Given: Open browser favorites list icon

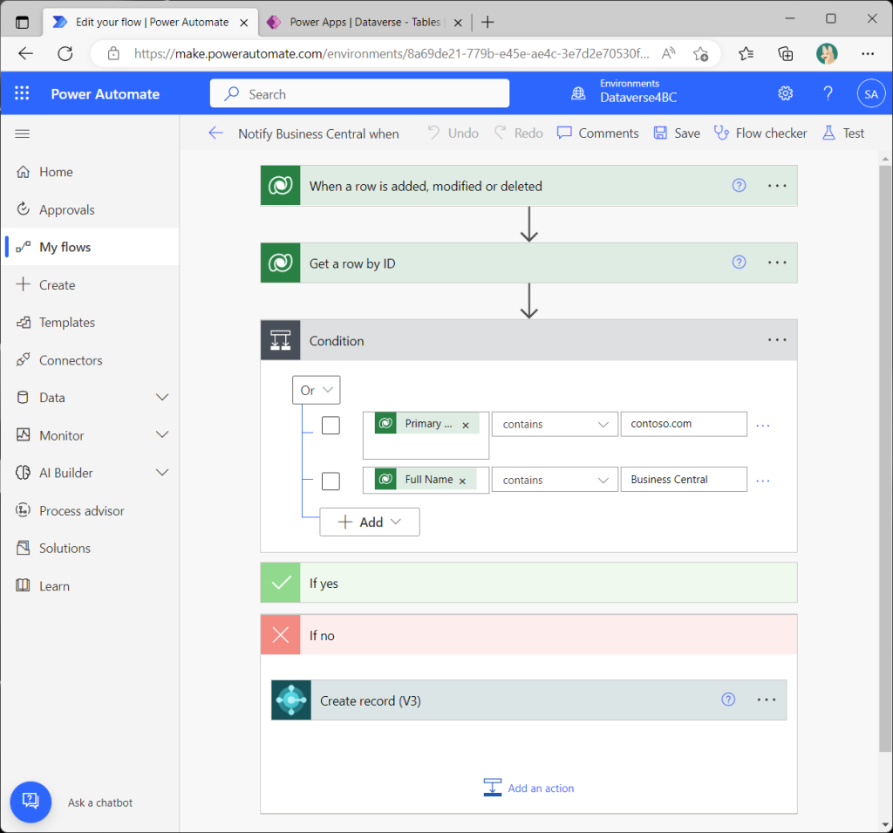Looking at the screenshot, I should coord(746,54).
